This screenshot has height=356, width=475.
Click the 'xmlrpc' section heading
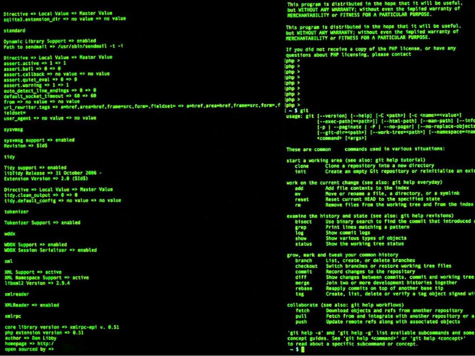(x=13, y=316)
